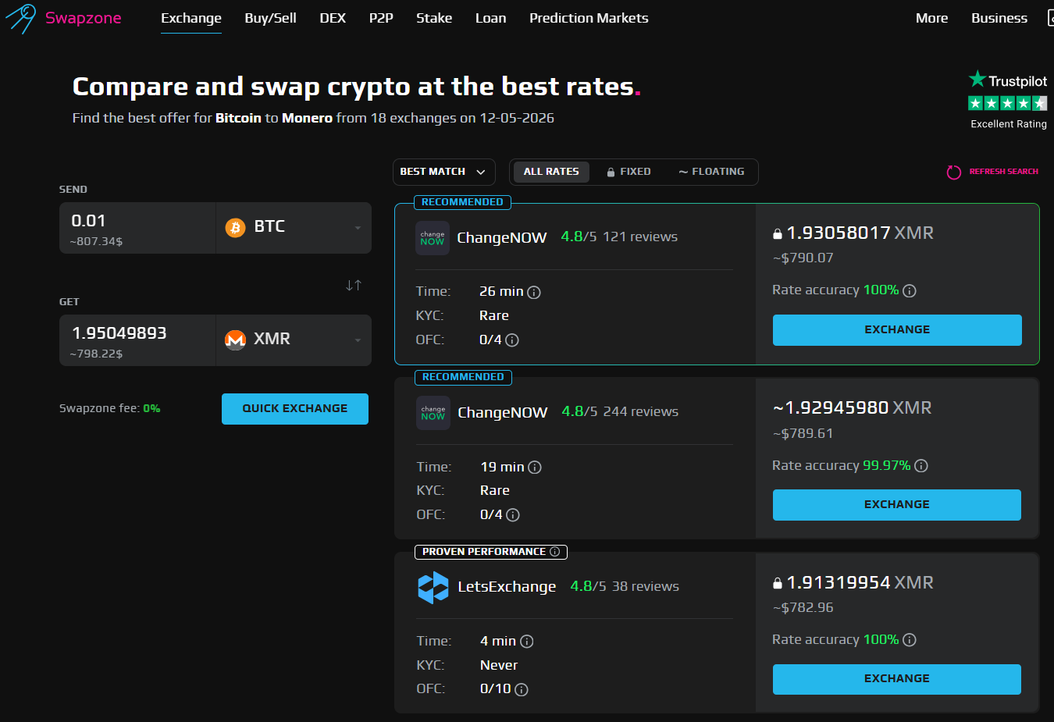This screenshot has height=722, width=1054.
Task: Click the 244 reviews link
Action: [x=641, y=411]
